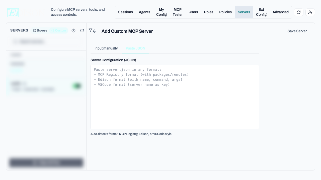Open the Sessions page from the navigation bar
The width and height of the screenshot is (321, 180).
(125, 12)
